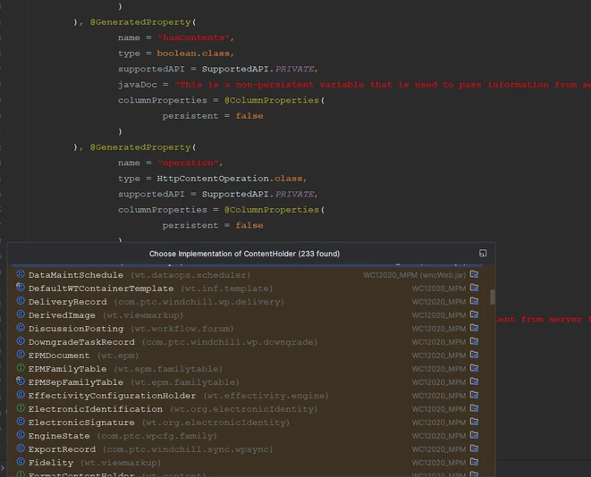Click library folder icon on EngineState row
591x477 pixels.
pos(474,435)
